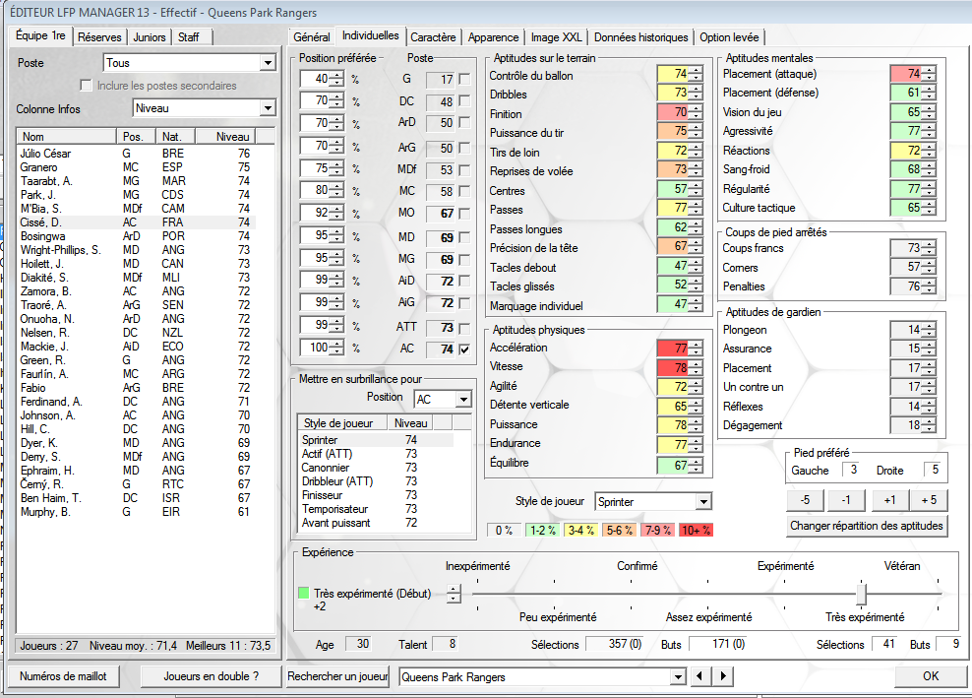Click the Joueurs en double ? button
This screenshot has width=972, height=698.
tap(212, 676)
